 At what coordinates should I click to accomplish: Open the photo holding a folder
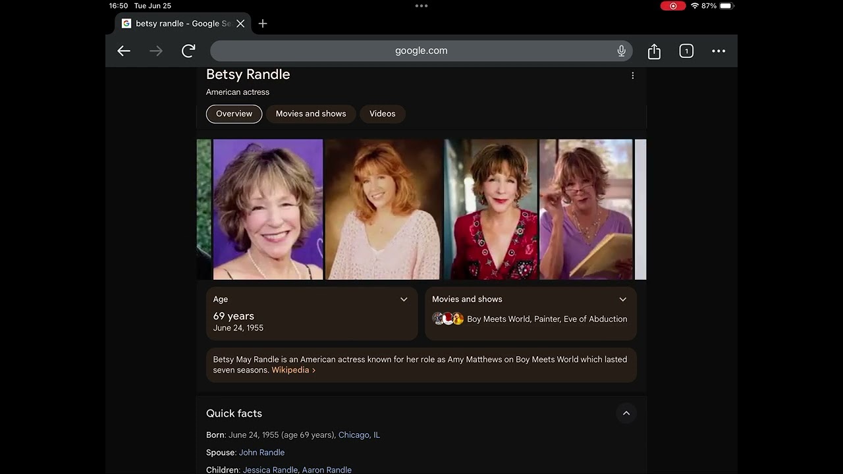coord(586,209)
